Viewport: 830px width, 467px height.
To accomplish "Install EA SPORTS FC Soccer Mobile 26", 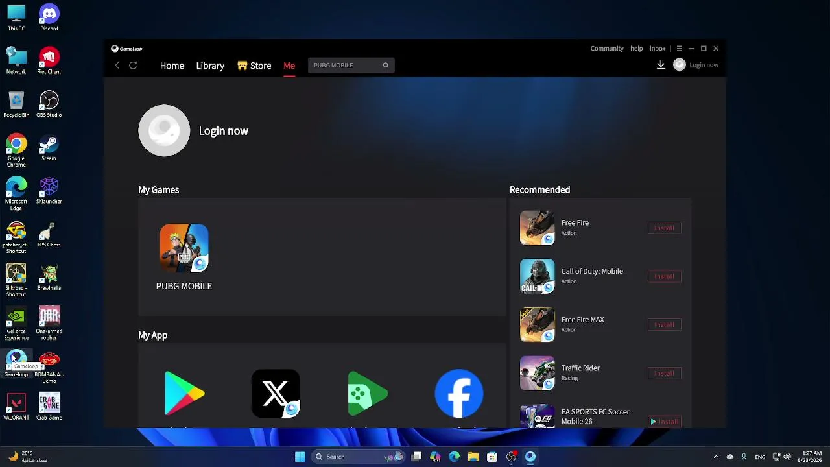I will pyautogui.click(x=664, y=422).
